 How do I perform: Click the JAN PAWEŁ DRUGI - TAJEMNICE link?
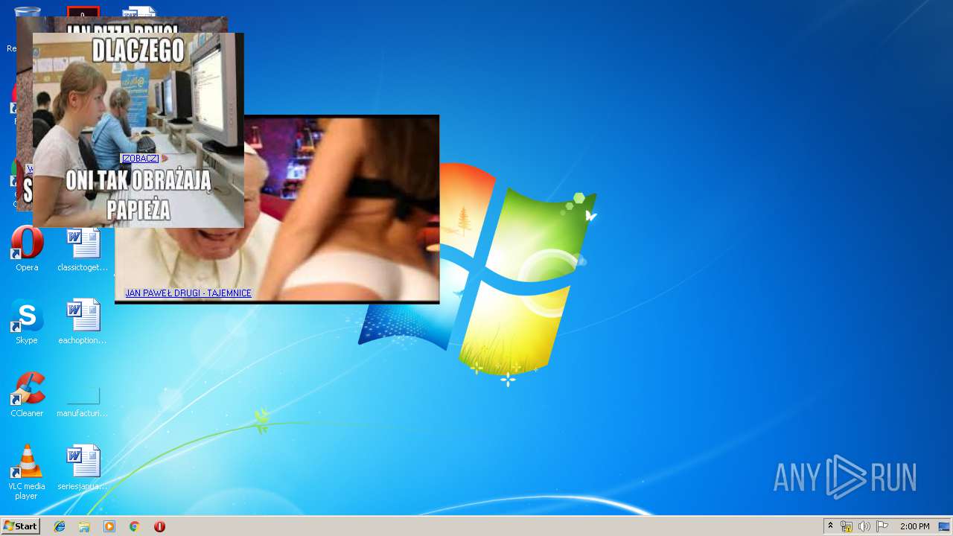(x=188, y=293)
